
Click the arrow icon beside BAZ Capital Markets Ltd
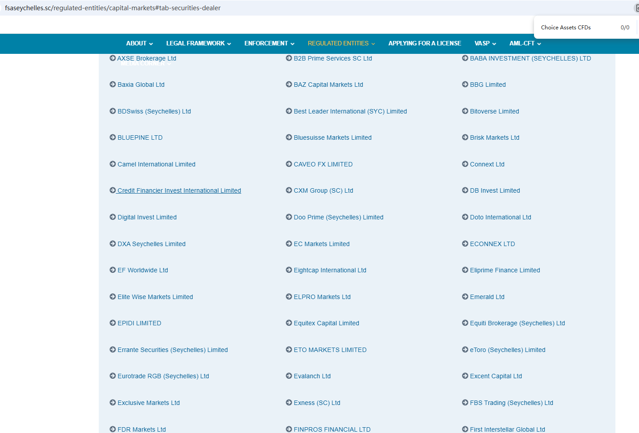pyautogui.click(x=289, y=84)
